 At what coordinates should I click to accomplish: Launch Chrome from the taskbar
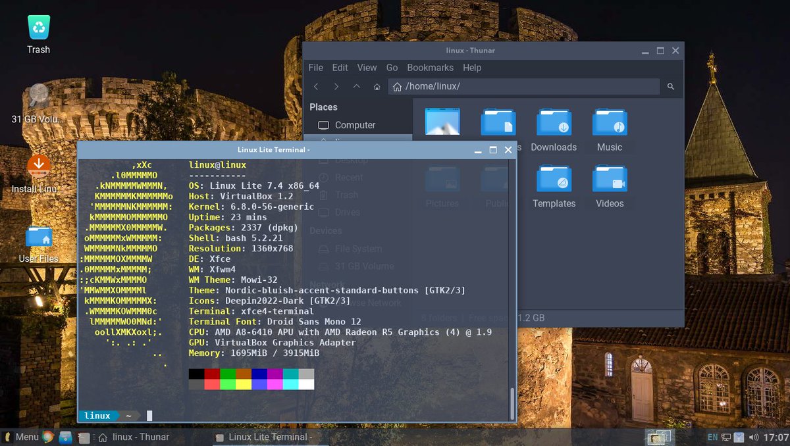point(47,437)
